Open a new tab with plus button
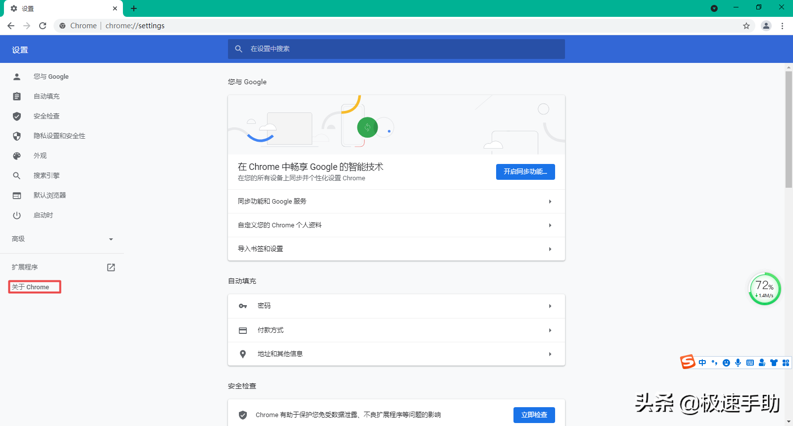Viewport: 793px width, 426px height. [x=134, y=8]
